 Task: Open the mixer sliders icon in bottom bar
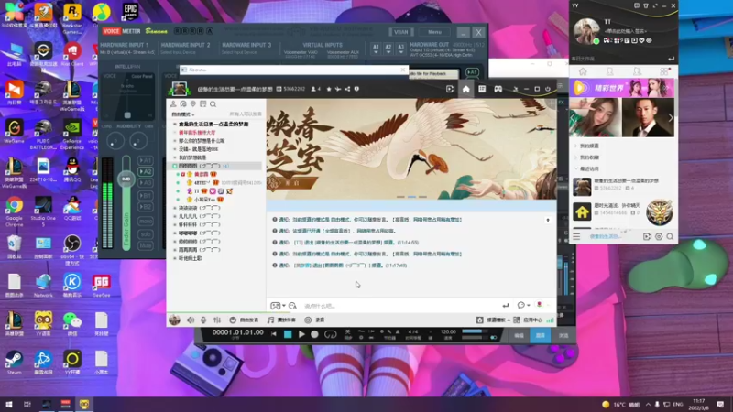(217, 320)
